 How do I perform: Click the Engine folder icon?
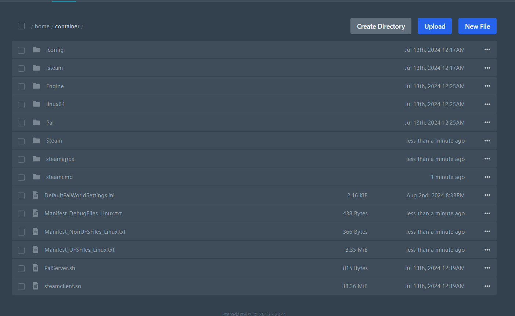coord(36,86)
